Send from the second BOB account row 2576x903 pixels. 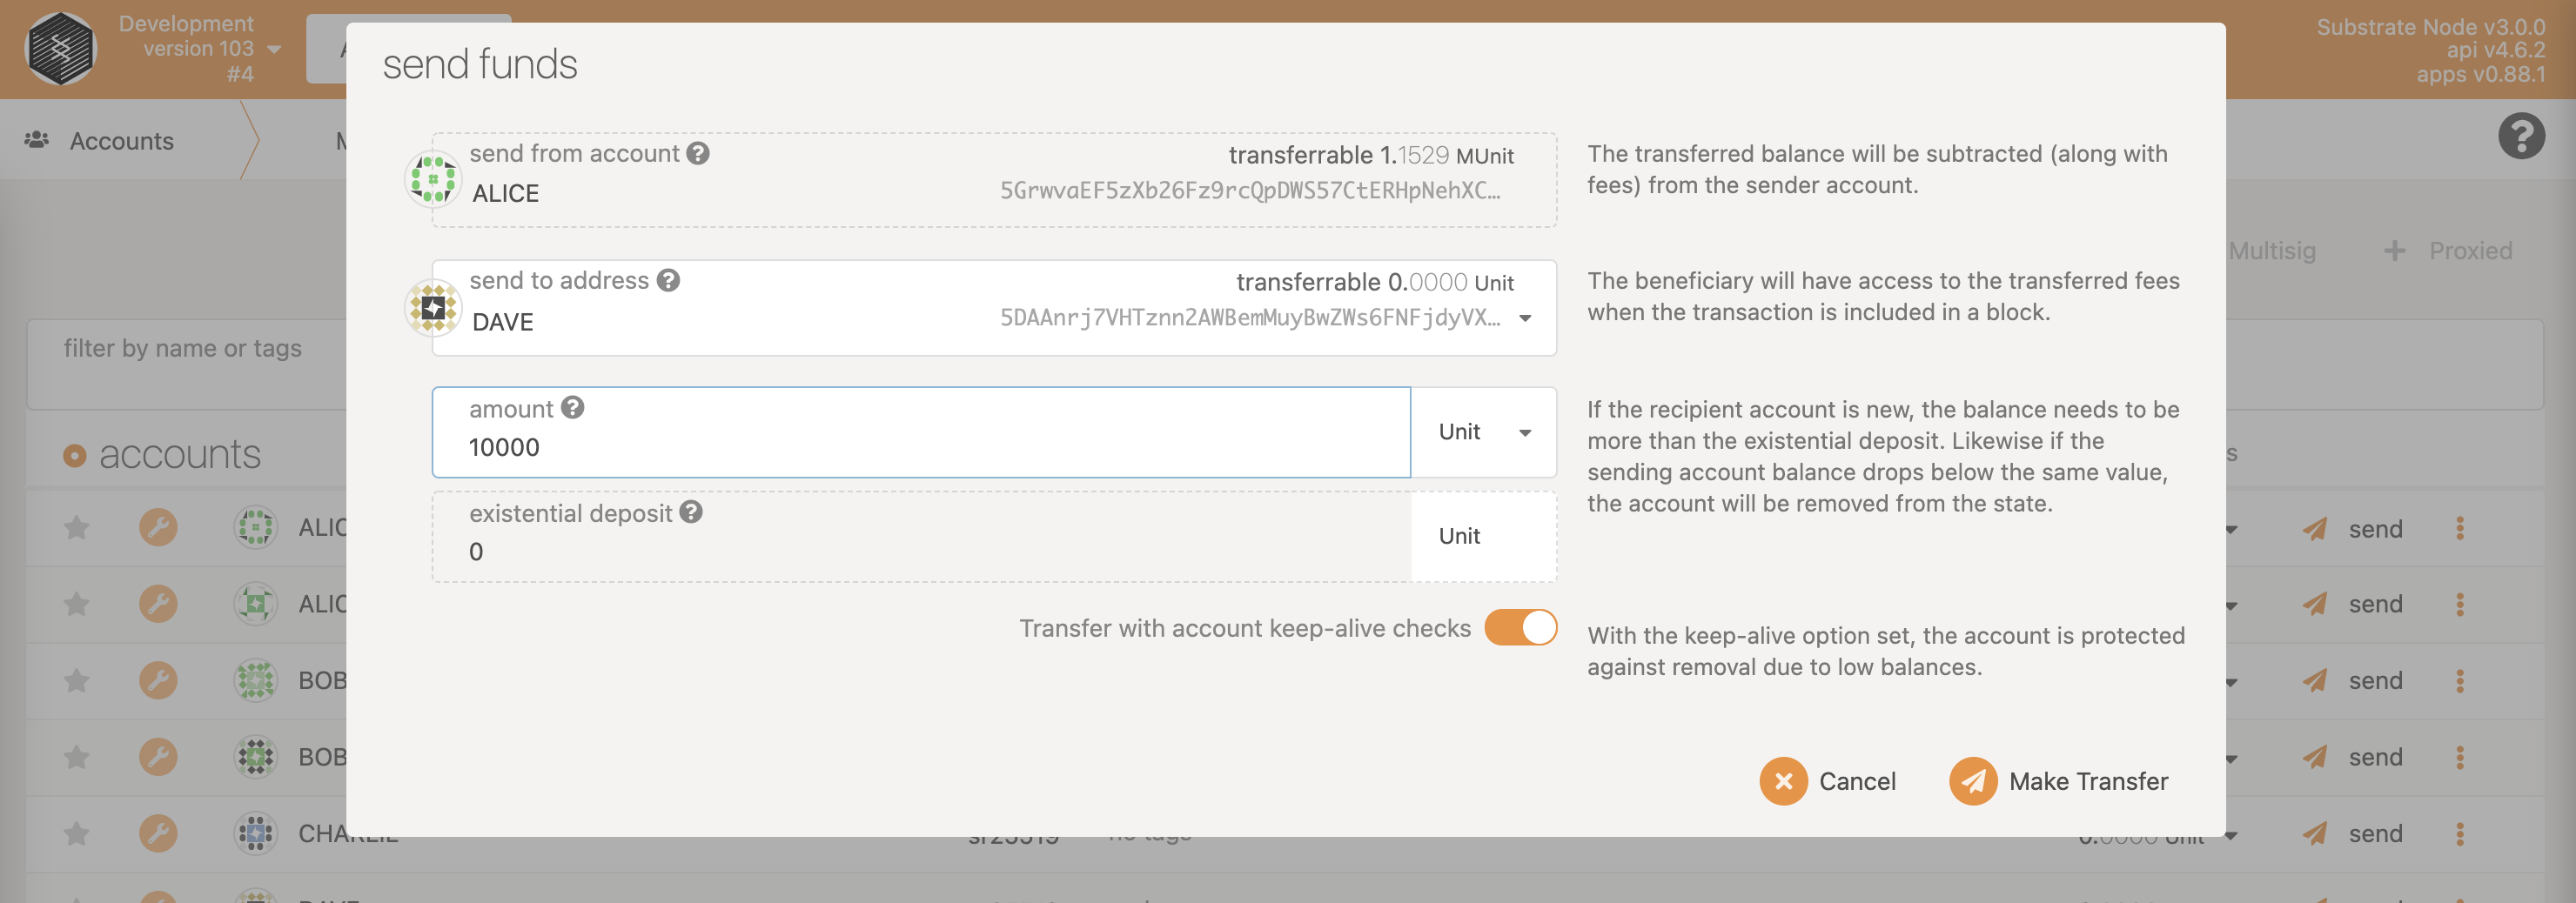[x=2353, y=757]
